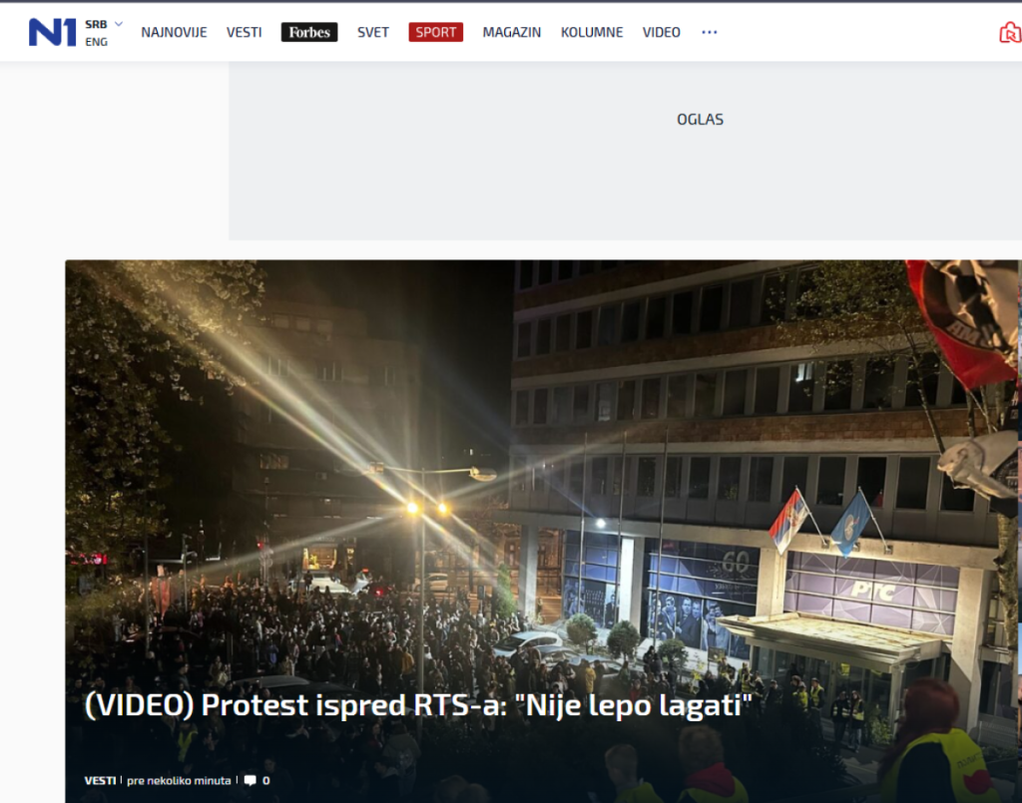Viewport: 1022px width, 803px height.
Task: Expand the region chevron beside SRB
Action: pyautogui.click(x=119, y=24)
